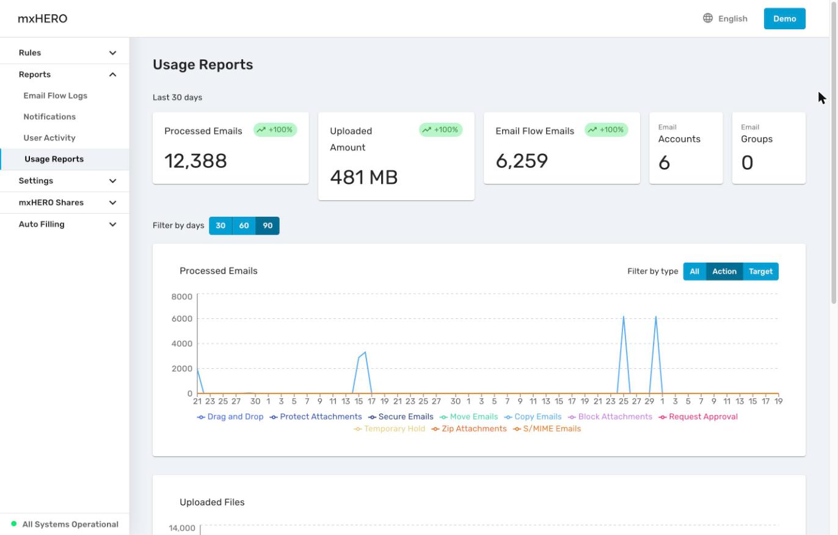Expand the Settings sidebar section chevron

[x=112, y=181]
